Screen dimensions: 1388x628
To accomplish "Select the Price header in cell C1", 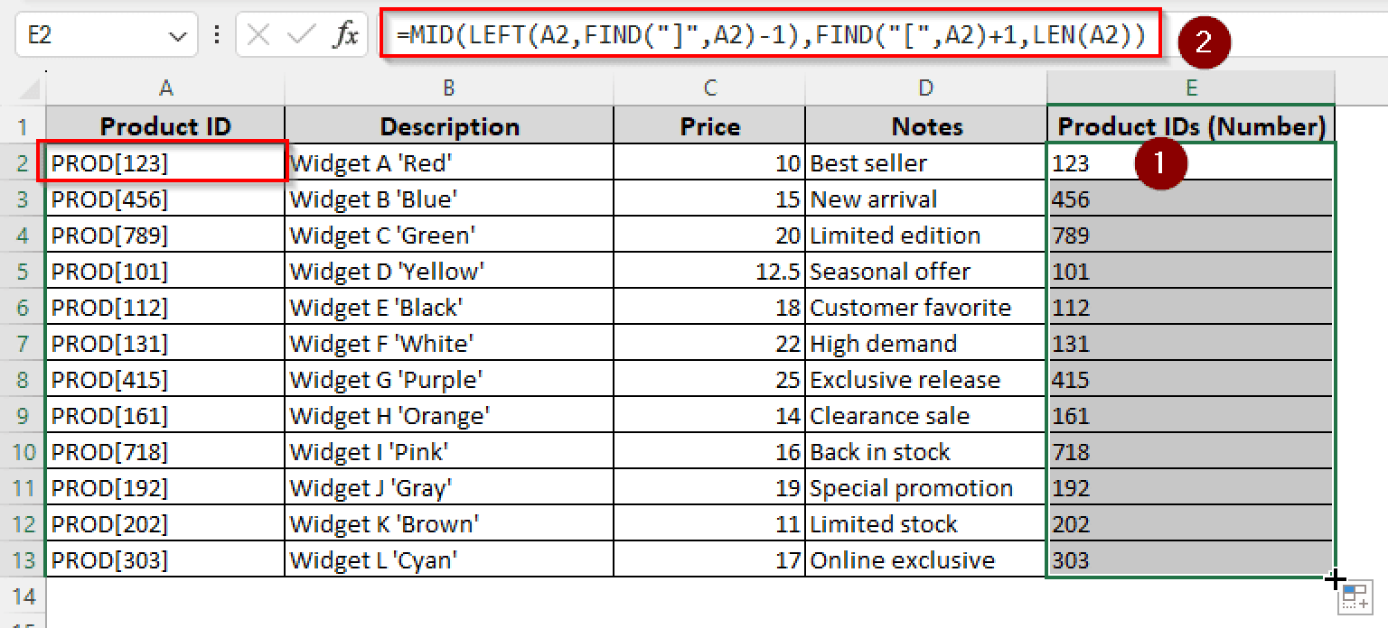I will [709, 125].
